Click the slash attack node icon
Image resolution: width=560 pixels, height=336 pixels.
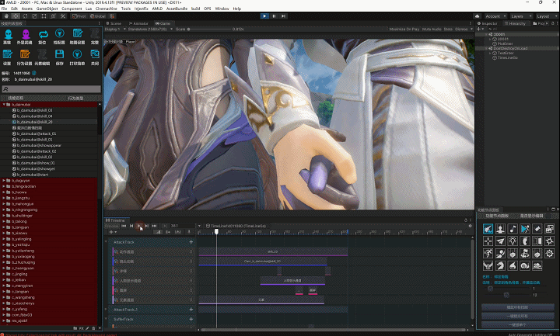tap(488, 229)
